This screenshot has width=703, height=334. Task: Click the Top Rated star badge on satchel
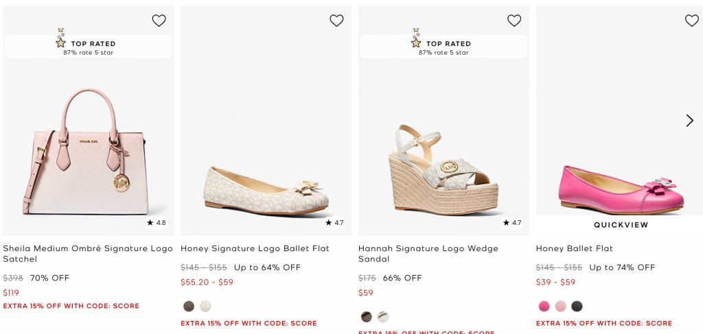point(88,47)
